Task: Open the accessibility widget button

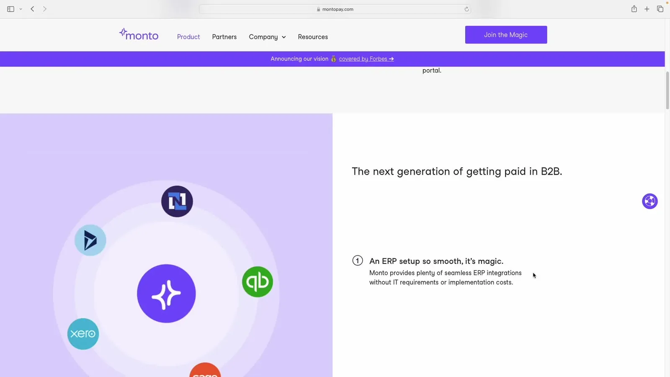Action: click(x=650, y=201)
